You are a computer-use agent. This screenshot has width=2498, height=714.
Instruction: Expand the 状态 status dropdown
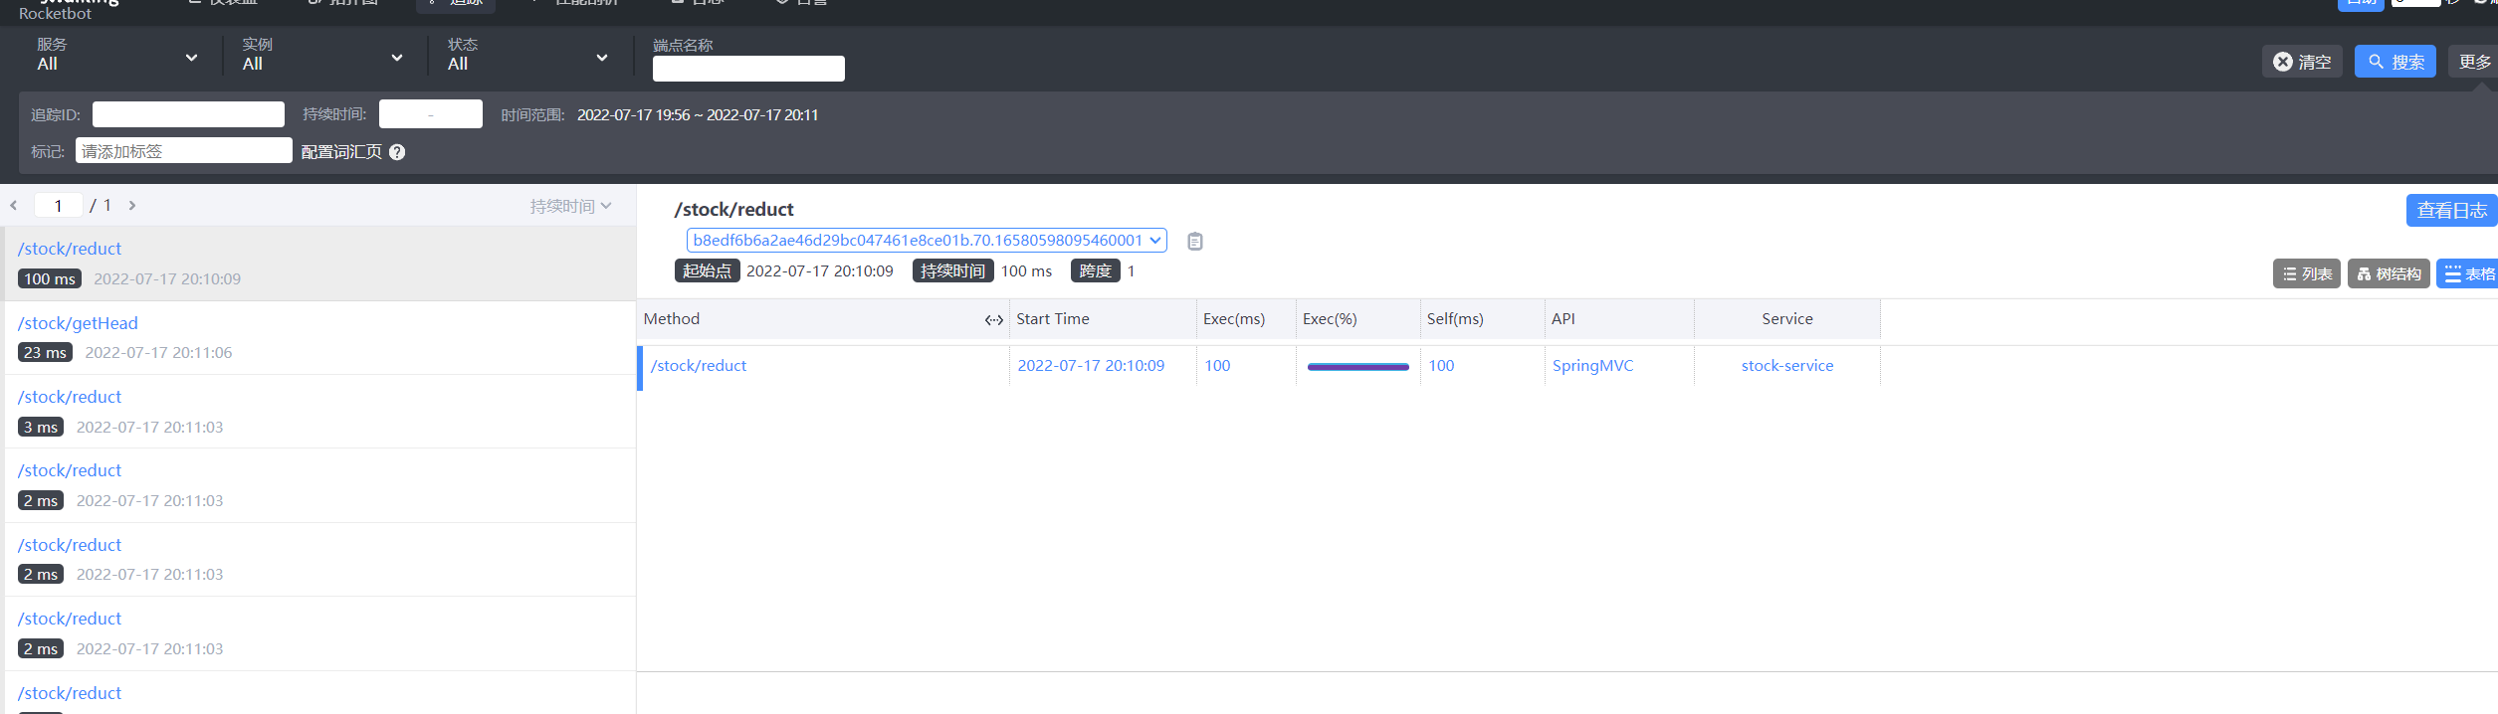point(527,58)
